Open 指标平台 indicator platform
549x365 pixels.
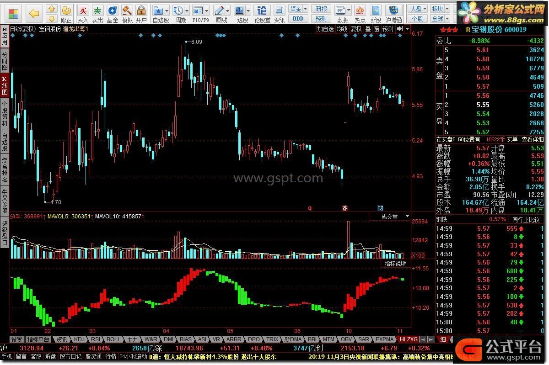click(x=38, y=339)
